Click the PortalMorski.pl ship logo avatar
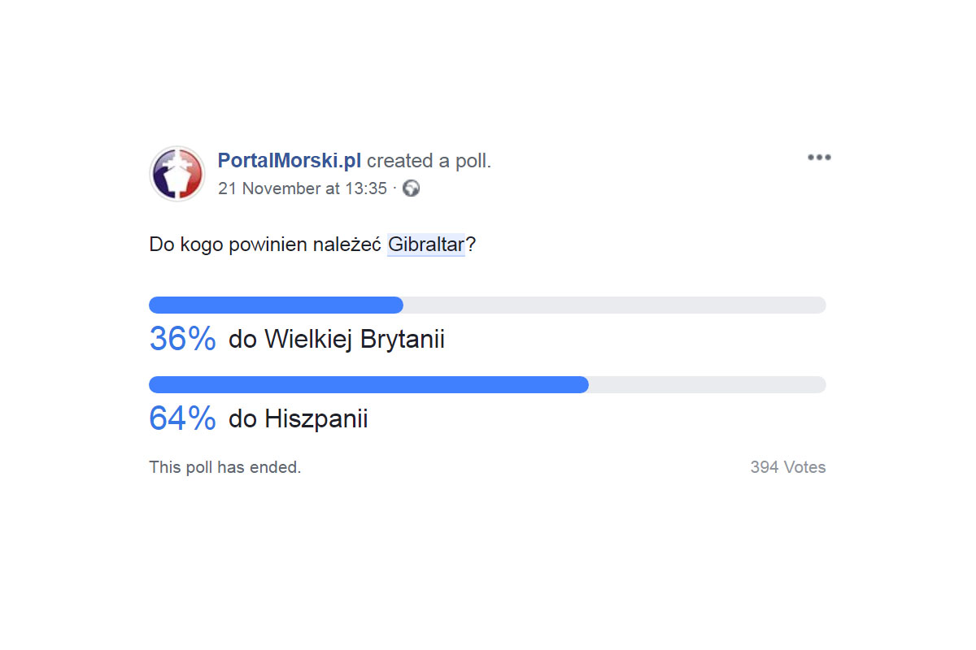The height and width of the screenshot is (650, 976). [x=177, y=174]
